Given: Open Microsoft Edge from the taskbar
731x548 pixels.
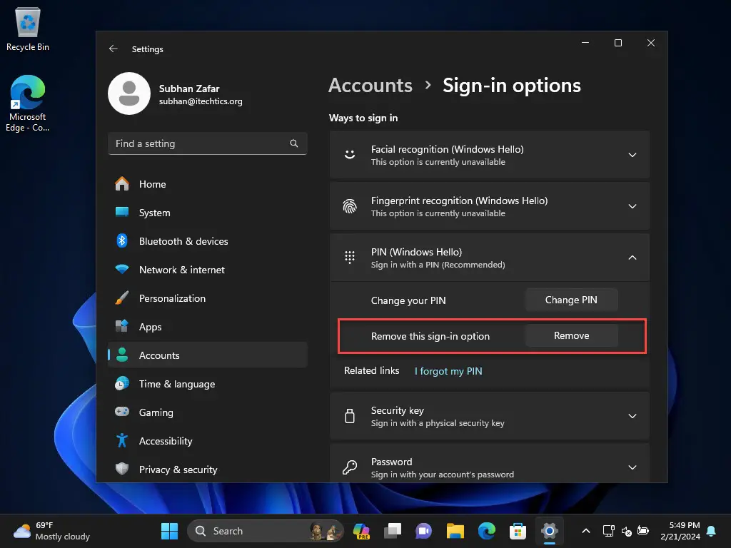Looking at the screenshot, I should pyautogui.click(x=486, y=531).
